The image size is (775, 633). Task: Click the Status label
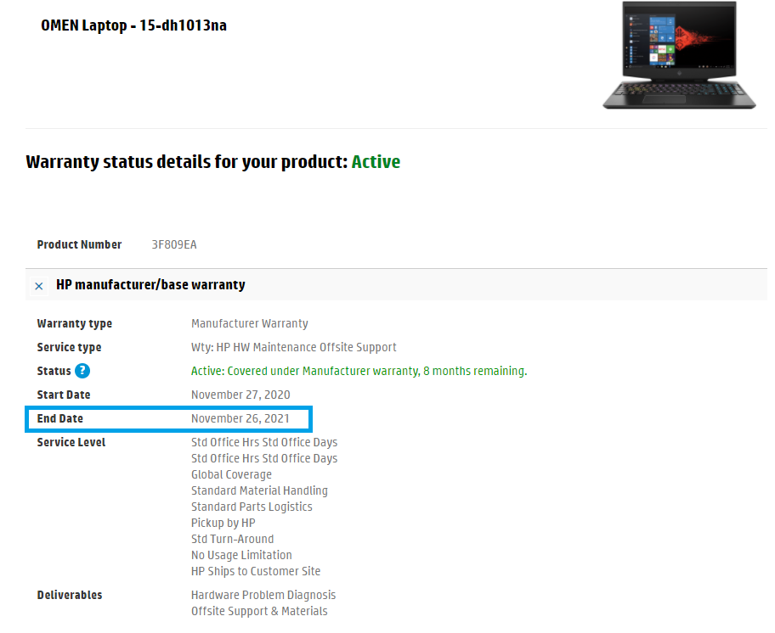point(54,371)
